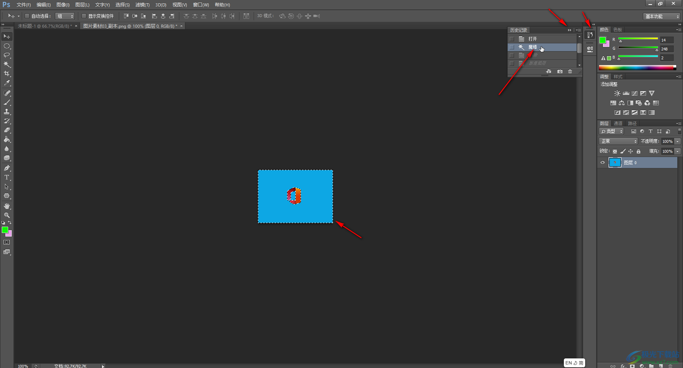Select the Pen tool

(7, 168)
